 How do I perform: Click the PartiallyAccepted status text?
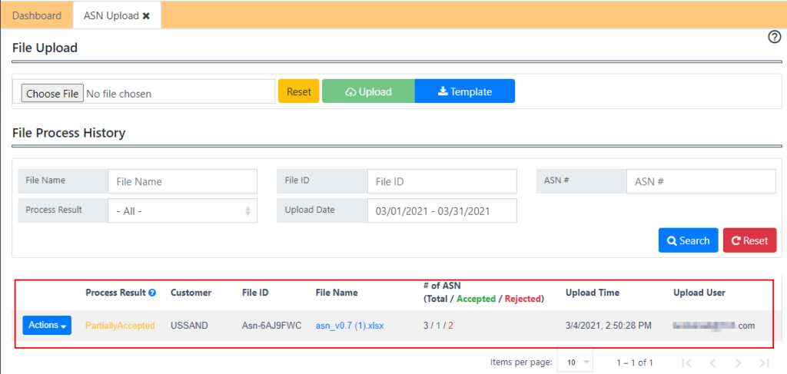(x=120, y=326)
